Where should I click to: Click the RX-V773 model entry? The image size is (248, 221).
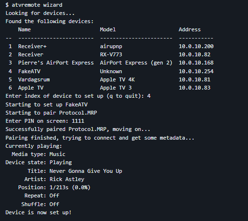tap(111, 54)
